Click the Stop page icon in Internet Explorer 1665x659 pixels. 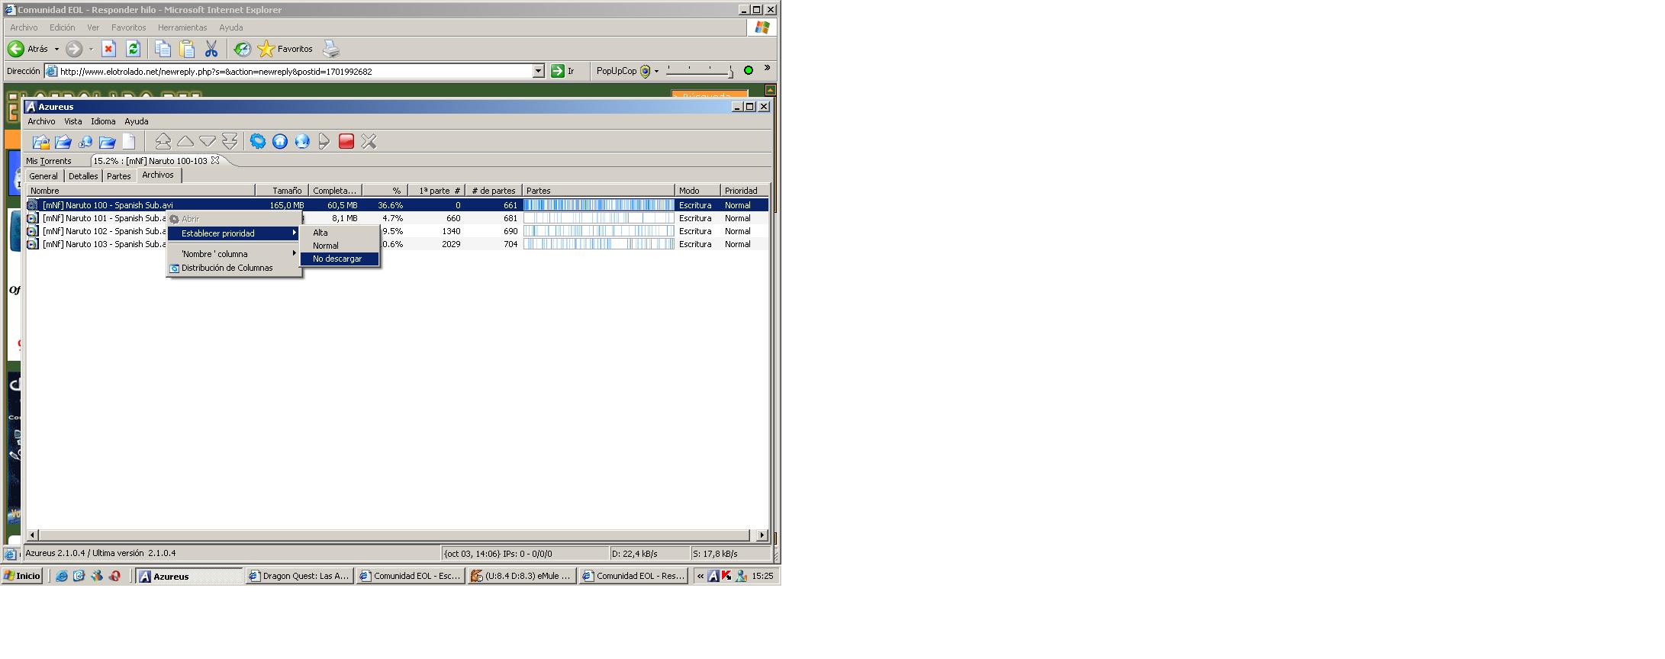click(x=108, y=49)
